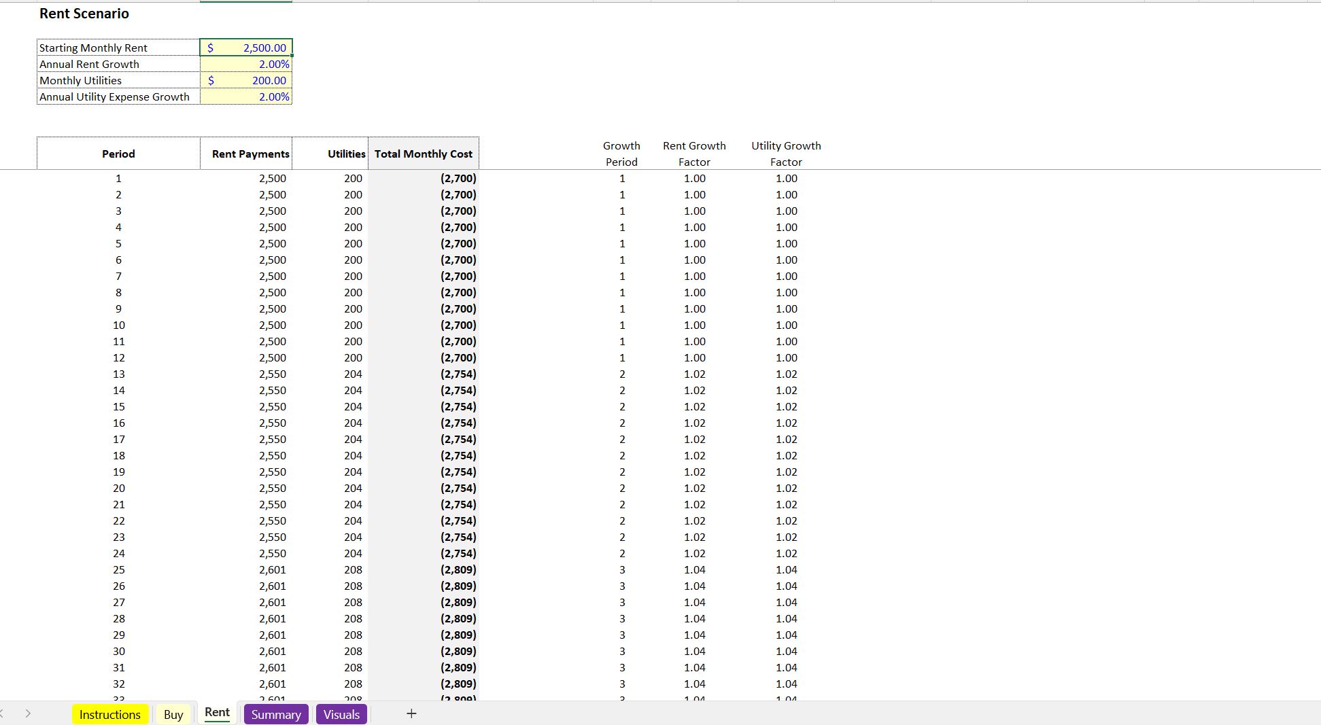Select the Starting Monthly Rent value cell
Screen dimensions: 1321x725
[246, 48]
